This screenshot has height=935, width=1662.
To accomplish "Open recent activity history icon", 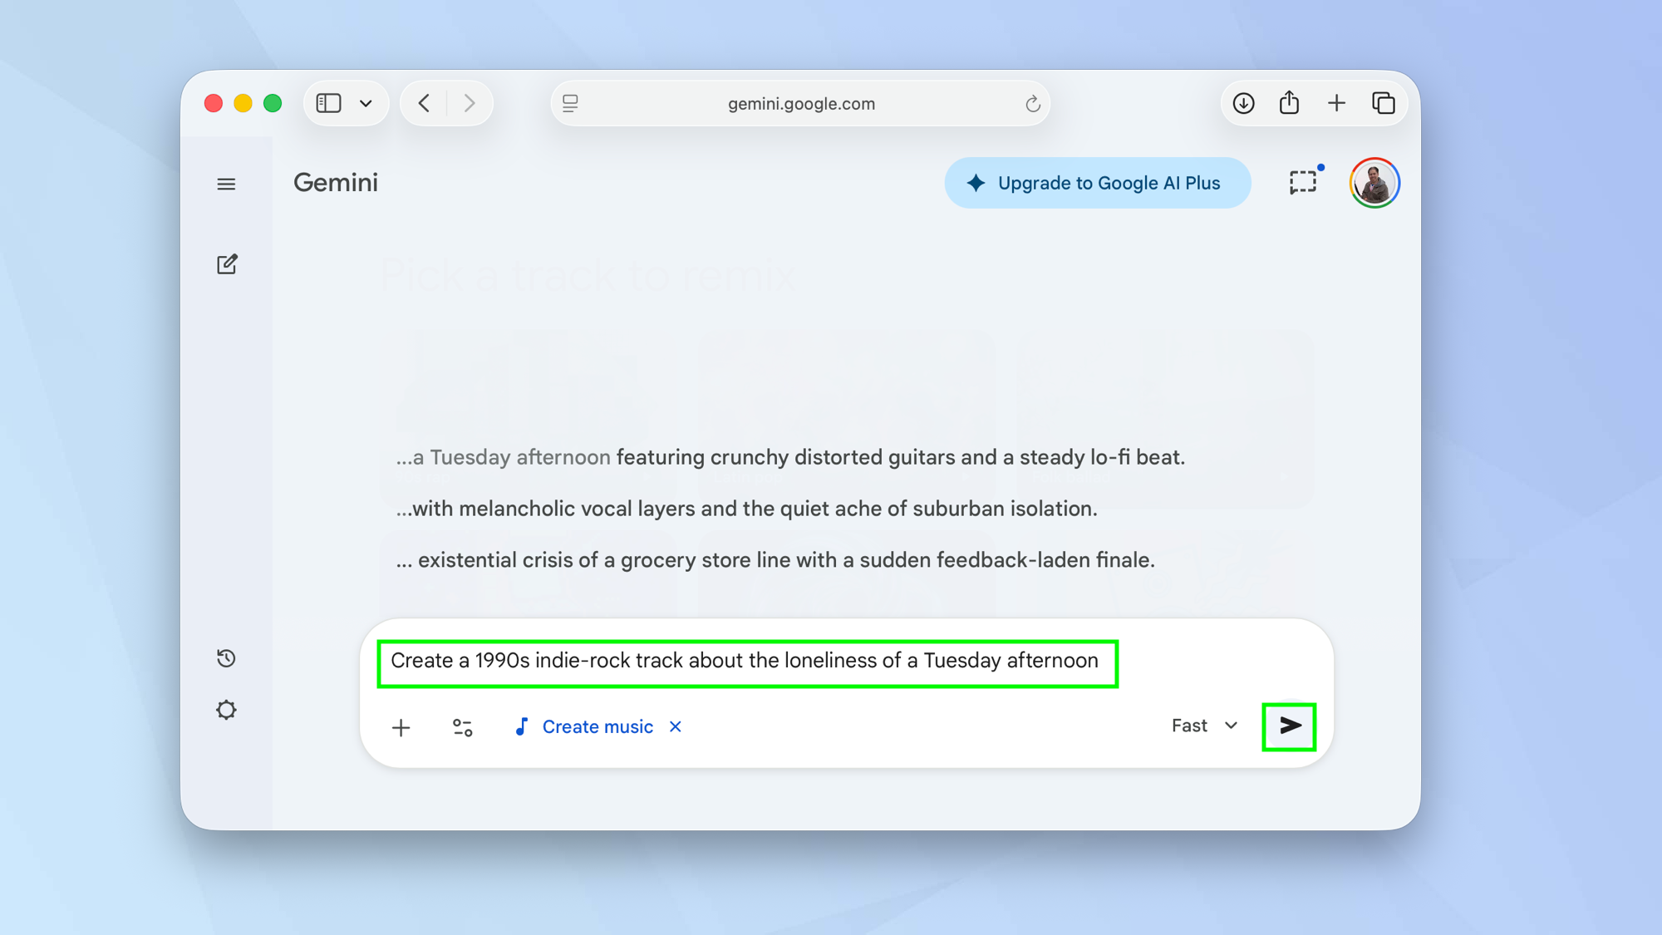I will point(226,658).
